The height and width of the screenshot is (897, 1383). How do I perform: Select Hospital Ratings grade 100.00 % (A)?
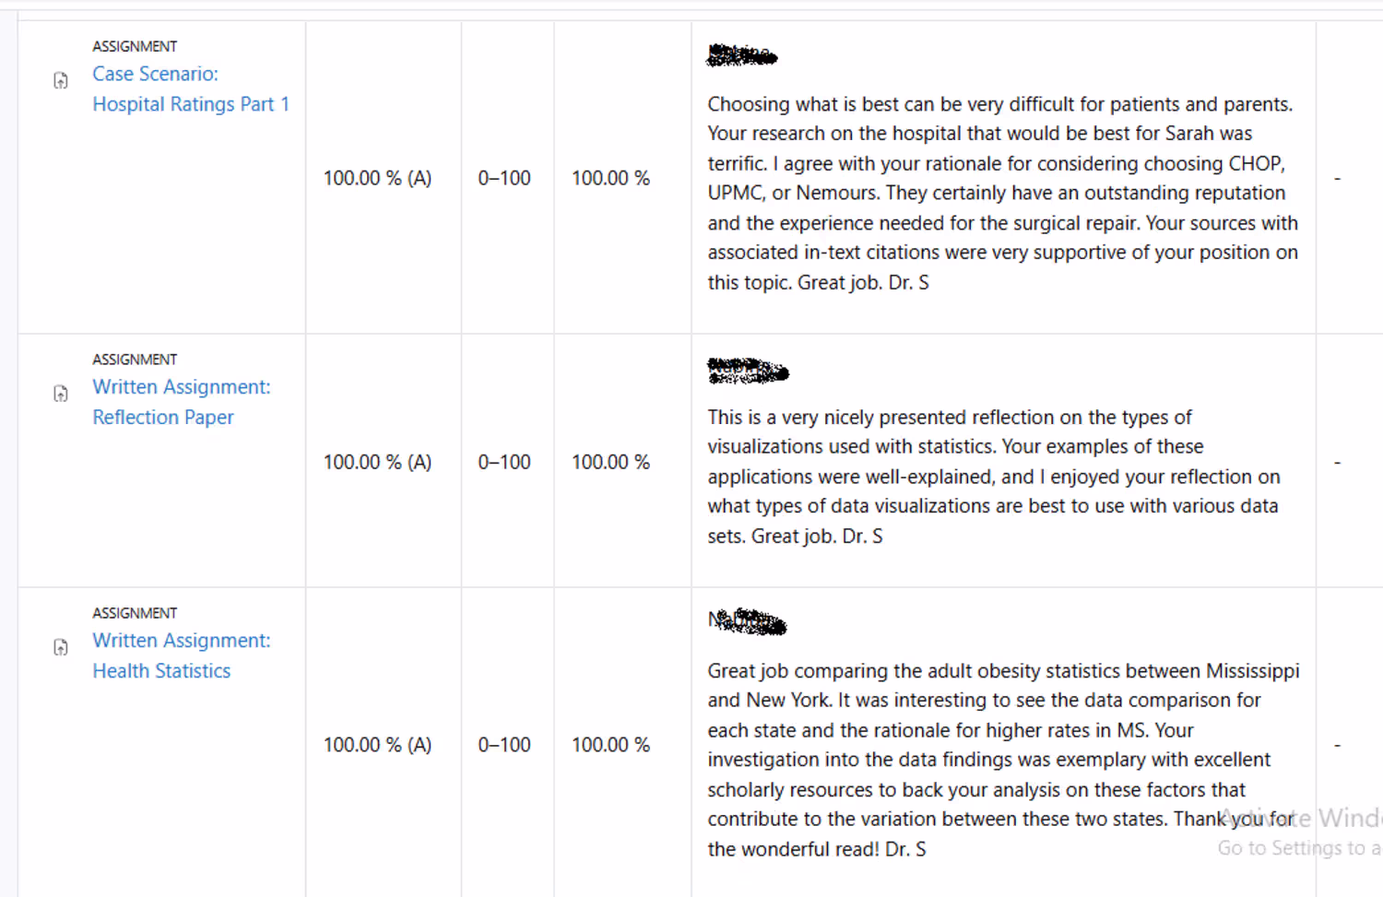pos(377,178)
